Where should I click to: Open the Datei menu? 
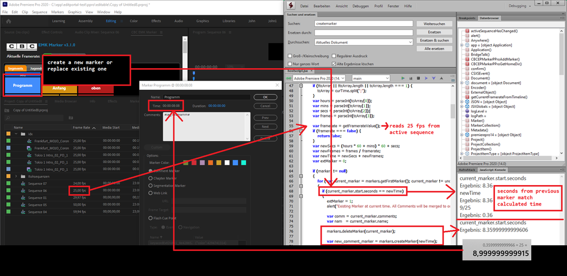pyautogui.click(x=305, y=6)
